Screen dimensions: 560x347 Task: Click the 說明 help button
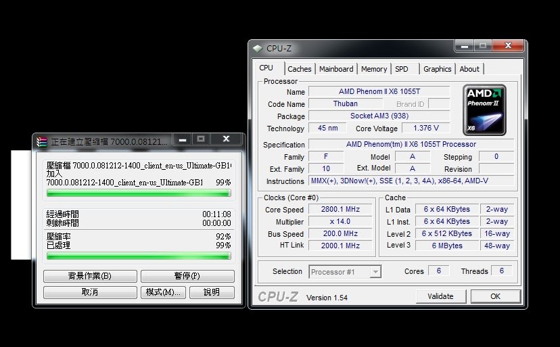(x=212, y=292)
